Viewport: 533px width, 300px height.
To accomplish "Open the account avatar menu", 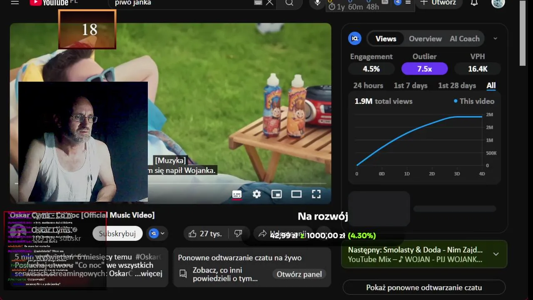I will pyautogui.click(x=498, y=3).
